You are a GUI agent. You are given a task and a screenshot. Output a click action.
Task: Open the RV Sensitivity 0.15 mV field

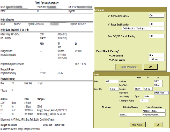[148, 89]
